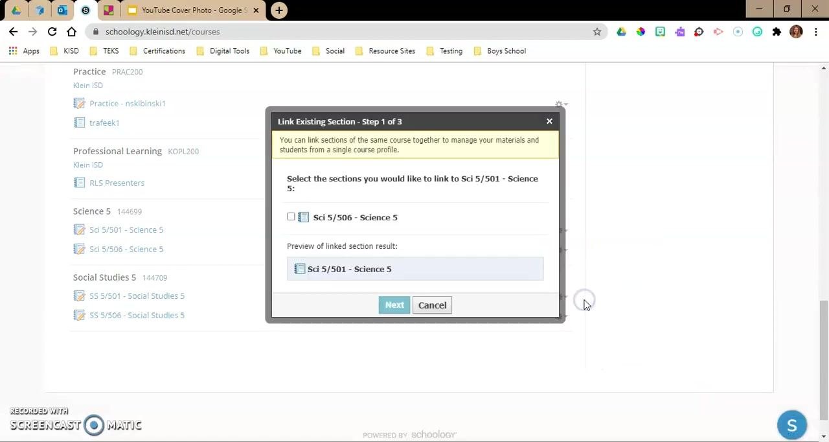
Task: Go back to the previous page
Action: pyautogui.click(x=14, y=32)
